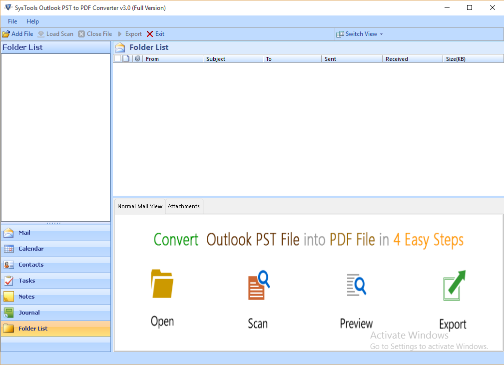Open the Calendar pane from sidebar
504x365 pixels.
(10, 249)
